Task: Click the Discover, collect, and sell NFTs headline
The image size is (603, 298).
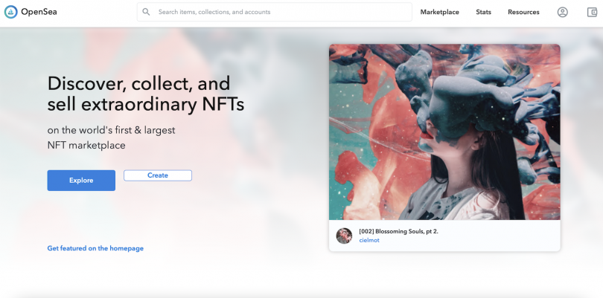Action: [x=146, y=94]
